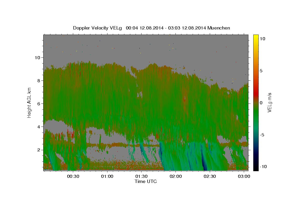
Task: Click the colorbar value 5
Action: coord(261,70)
